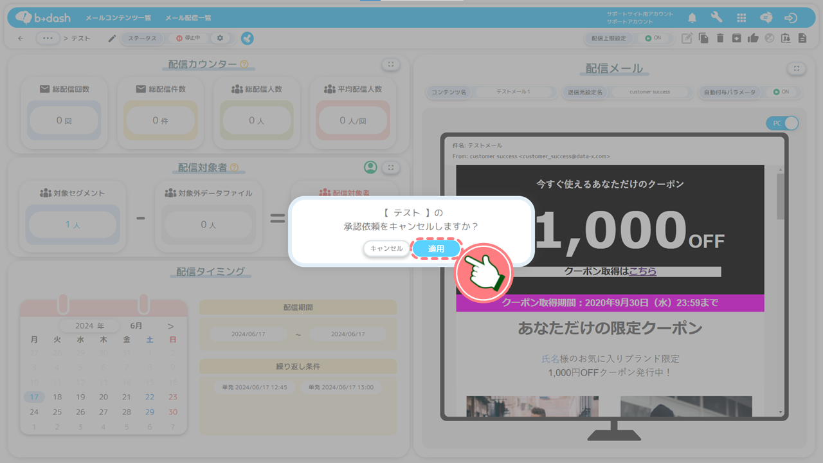Click the 総配信回数 0回 counter
This screenshot has height=463, width=823.
click(x=64, y=120)
